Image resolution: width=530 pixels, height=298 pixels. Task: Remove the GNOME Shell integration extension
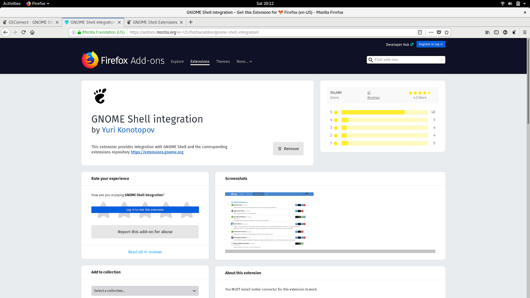tap(288, 149)
